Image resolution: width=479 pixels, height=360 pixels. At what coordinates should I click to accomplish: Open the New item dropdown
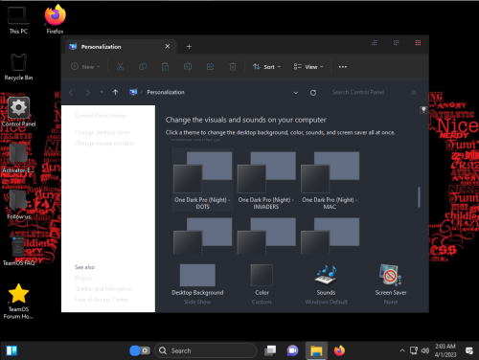pos(85,67)
